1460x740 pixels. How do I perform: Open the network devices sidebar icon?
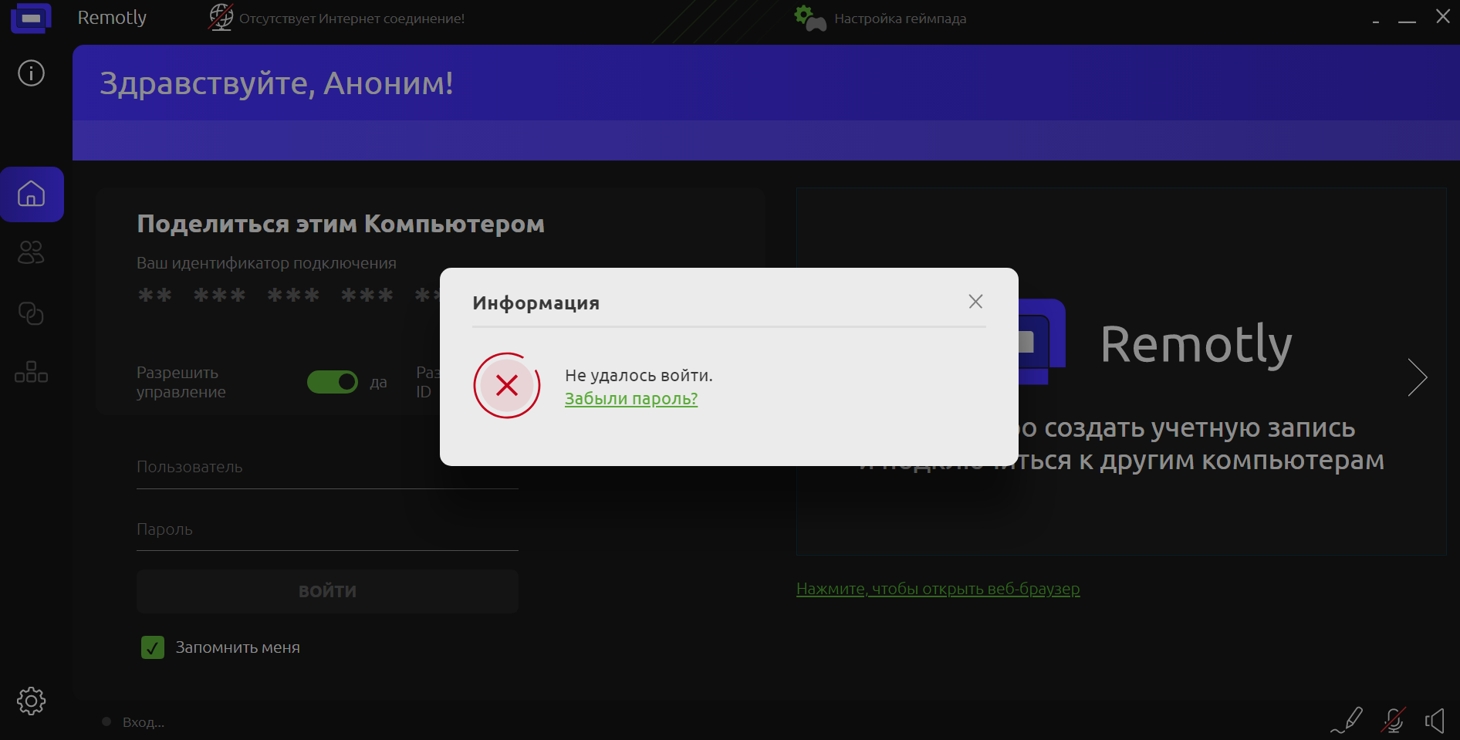click(x=31, y=373)
